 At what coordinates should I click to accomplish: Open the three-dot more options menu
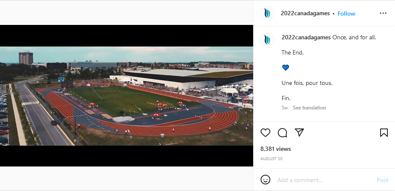click(383, 14)
